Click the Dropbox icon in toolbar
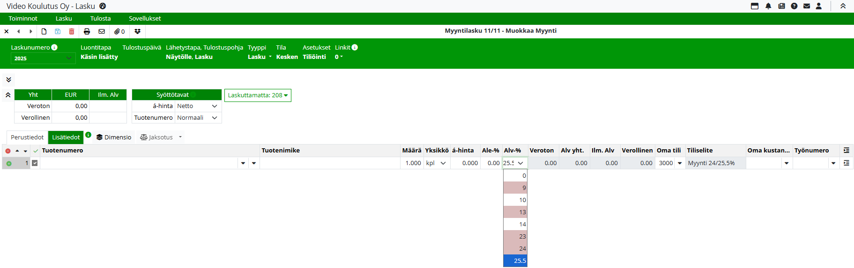The image size is (854, 268). (x=137, y=31)
